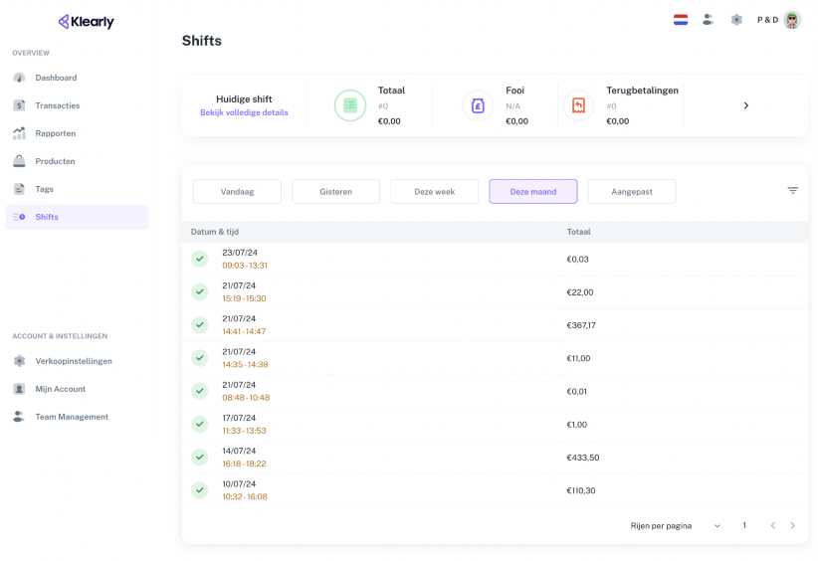Open Transacties in the sidebar
The width and height of the screenshot is (818, 561).
(58, 105)
